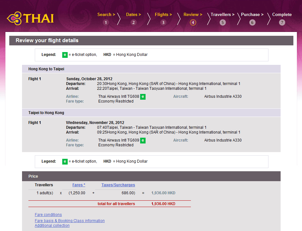Select the number 6 step circle

pyautogui.click(x=252, y=22)
